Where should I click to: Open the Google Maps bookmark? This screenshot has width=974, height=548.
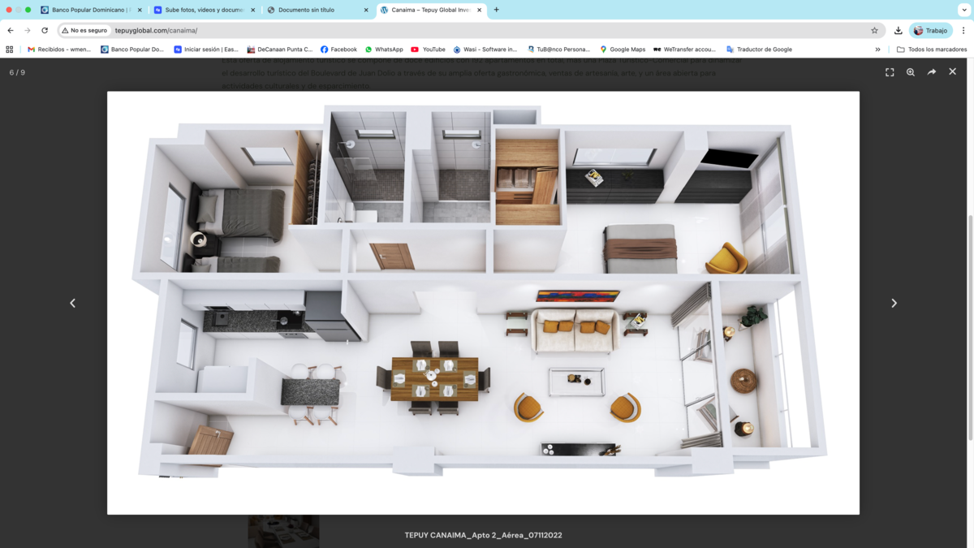pos(622,50)
